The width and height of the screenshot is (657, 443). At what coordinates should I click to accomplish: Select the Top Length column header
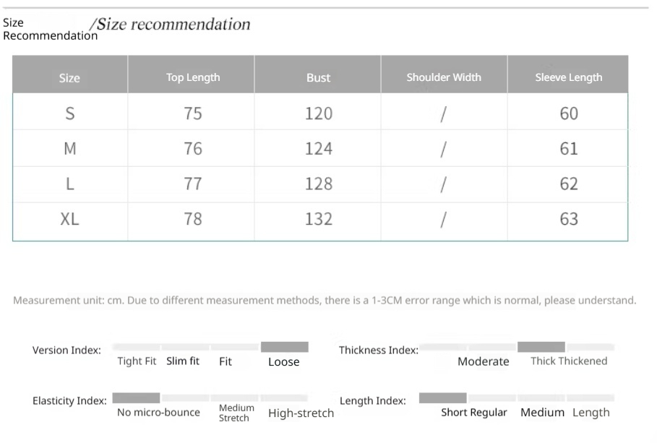tap(193, 77)
